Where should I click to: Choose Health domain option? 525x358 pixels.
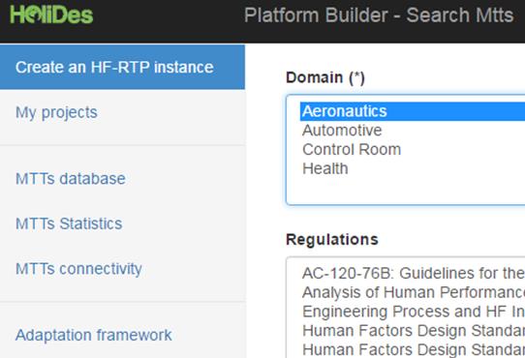pos(413,168)
